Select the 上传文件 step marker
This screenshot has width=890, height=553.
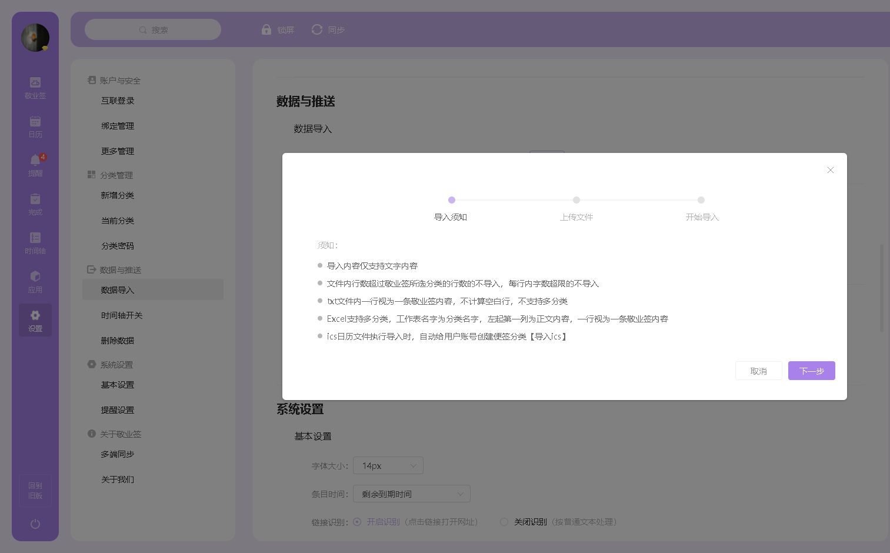(x=576, y=200)
